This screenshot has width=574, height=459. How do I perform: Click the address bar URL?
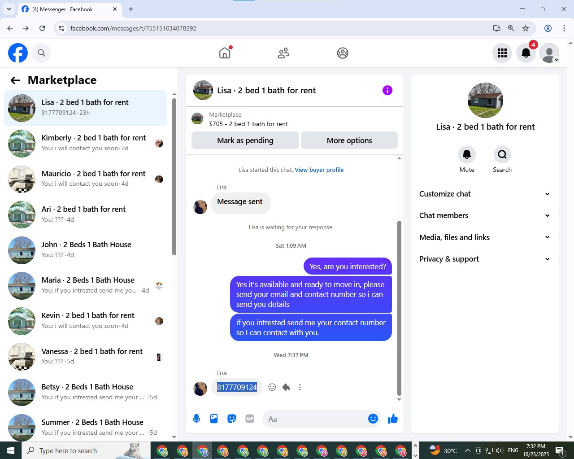tap(133, 28)
